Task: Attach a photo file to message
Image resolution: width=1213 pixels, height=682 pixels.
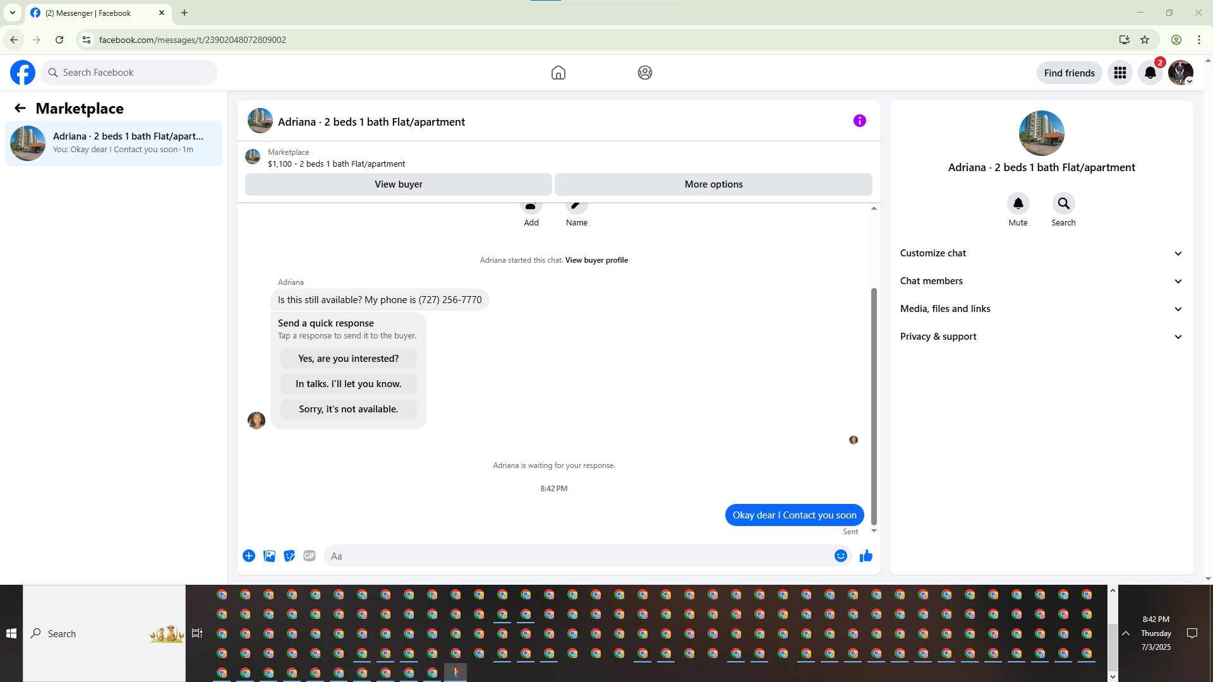Action: (x=269, y=556)
